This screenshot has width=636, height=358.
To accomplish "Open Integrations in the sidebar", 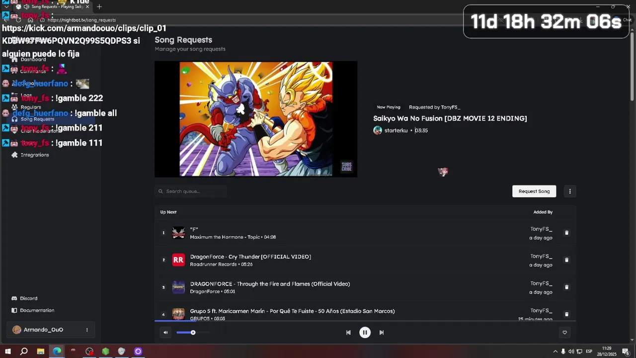I will pyautogui.click(x=35, y=155).
